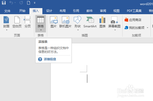This screenshot has height=101, width=153.
Task: Click the 图表 chart icon
Action: pos(102,20)
